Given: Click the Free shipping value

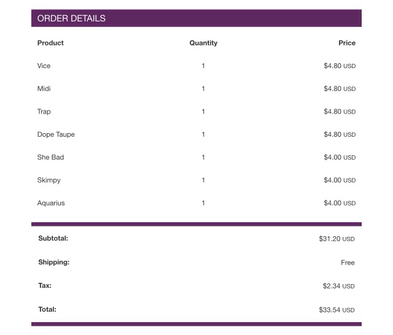Looking at the screenshot, I should point(348,263).
